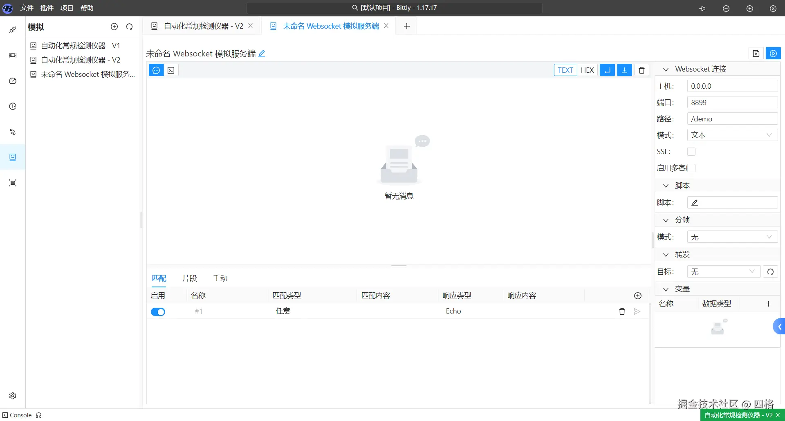Image resolution: width=785 pixels, height=421 pixels.
Task: Click the 脚本 edit field with pencil
Action: click(732, 203)
